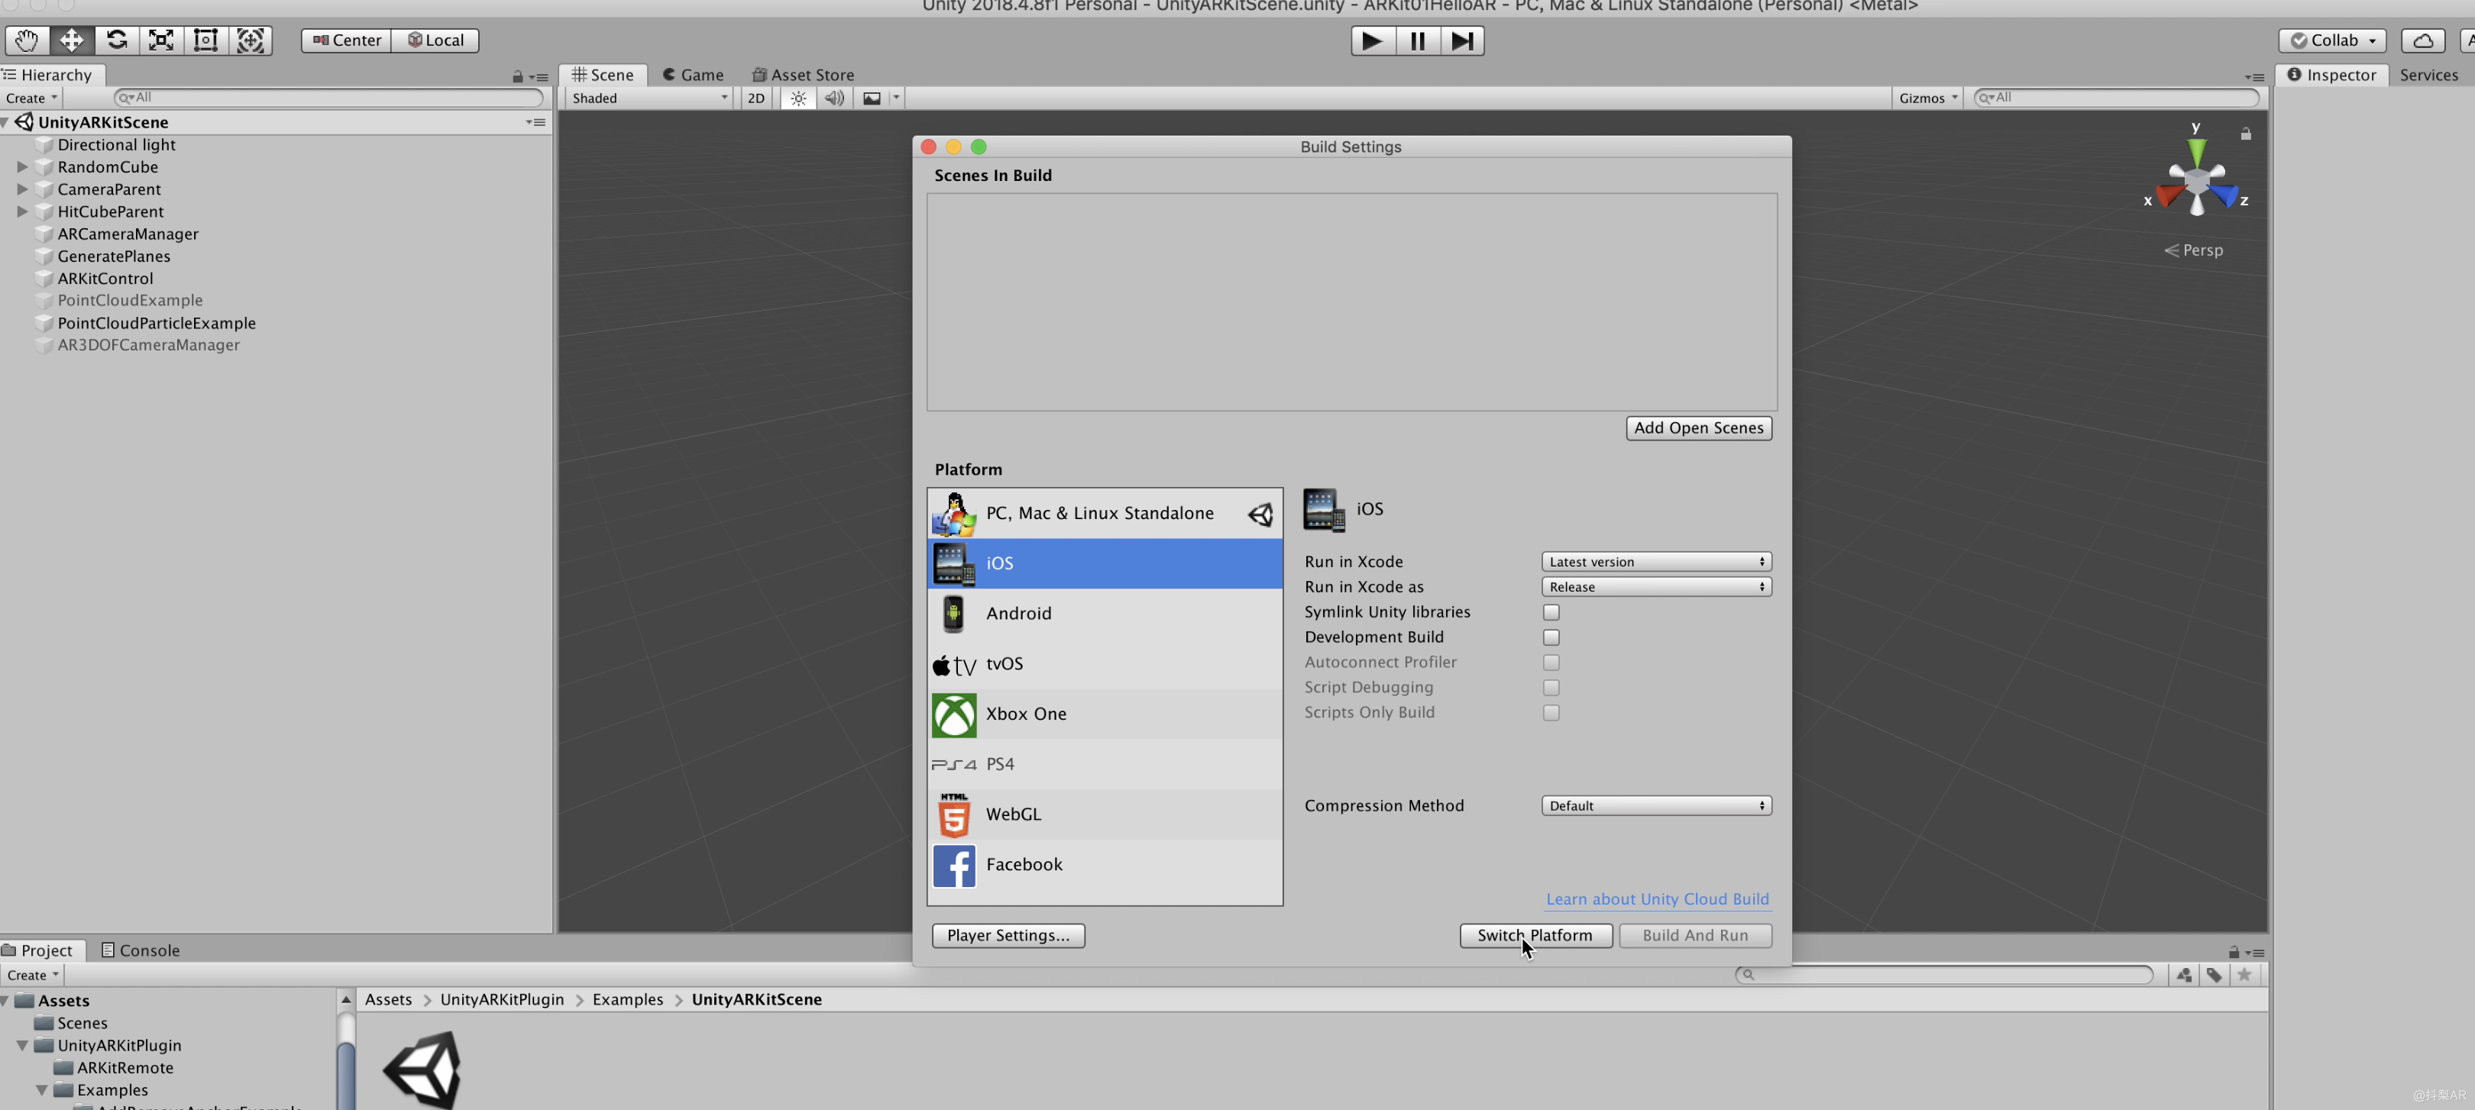2475x1110 pixels.
Task: Open Run in Xcode version dropdown
Action: [1655, 562]
